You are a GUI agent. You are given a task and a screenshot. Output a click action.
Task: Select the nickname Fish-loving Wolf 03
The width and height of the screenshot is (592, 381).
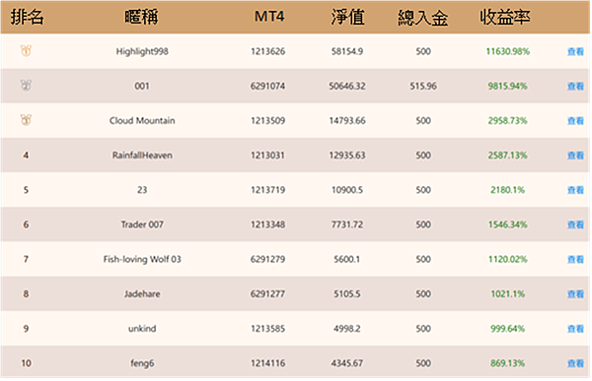[142, 259]
